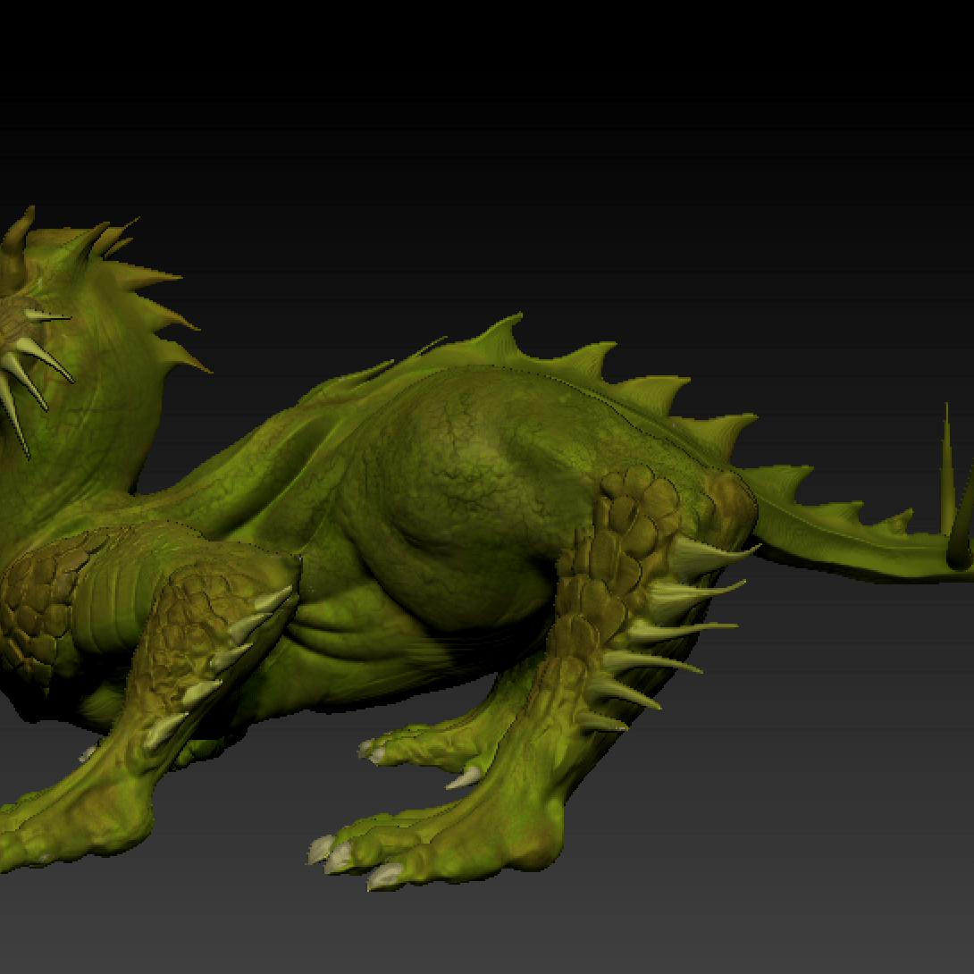Click the middle of the dragon's tail
Image resolution: width=974 pixels, height=974 pixels.
pos(840,527)
